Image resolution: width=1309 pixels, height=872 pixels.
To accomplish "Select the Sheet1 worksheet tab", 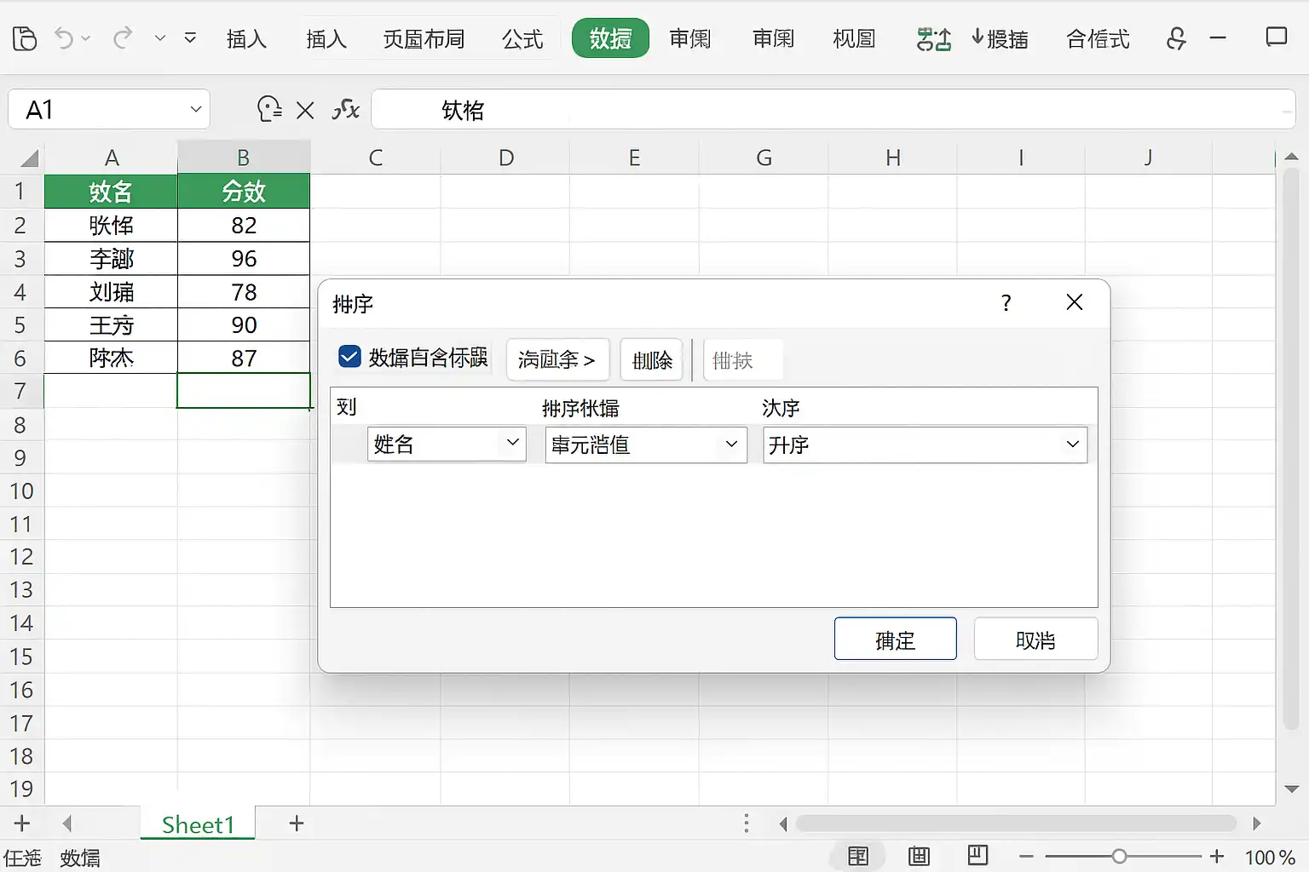I will [198, 824].
